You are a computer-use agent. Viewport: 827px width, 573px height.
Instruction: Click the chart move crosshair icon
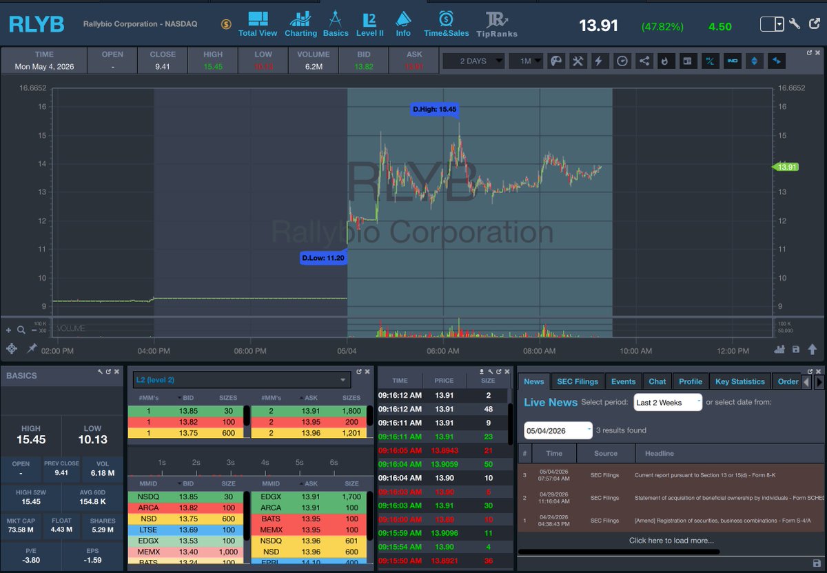12,349
